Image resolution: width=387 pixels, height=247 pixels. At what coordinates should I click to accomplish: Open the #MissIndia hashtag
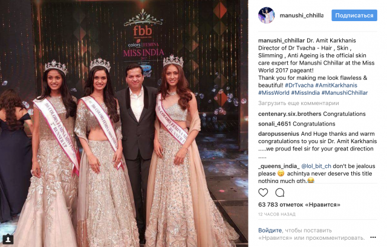click(305, 92)
